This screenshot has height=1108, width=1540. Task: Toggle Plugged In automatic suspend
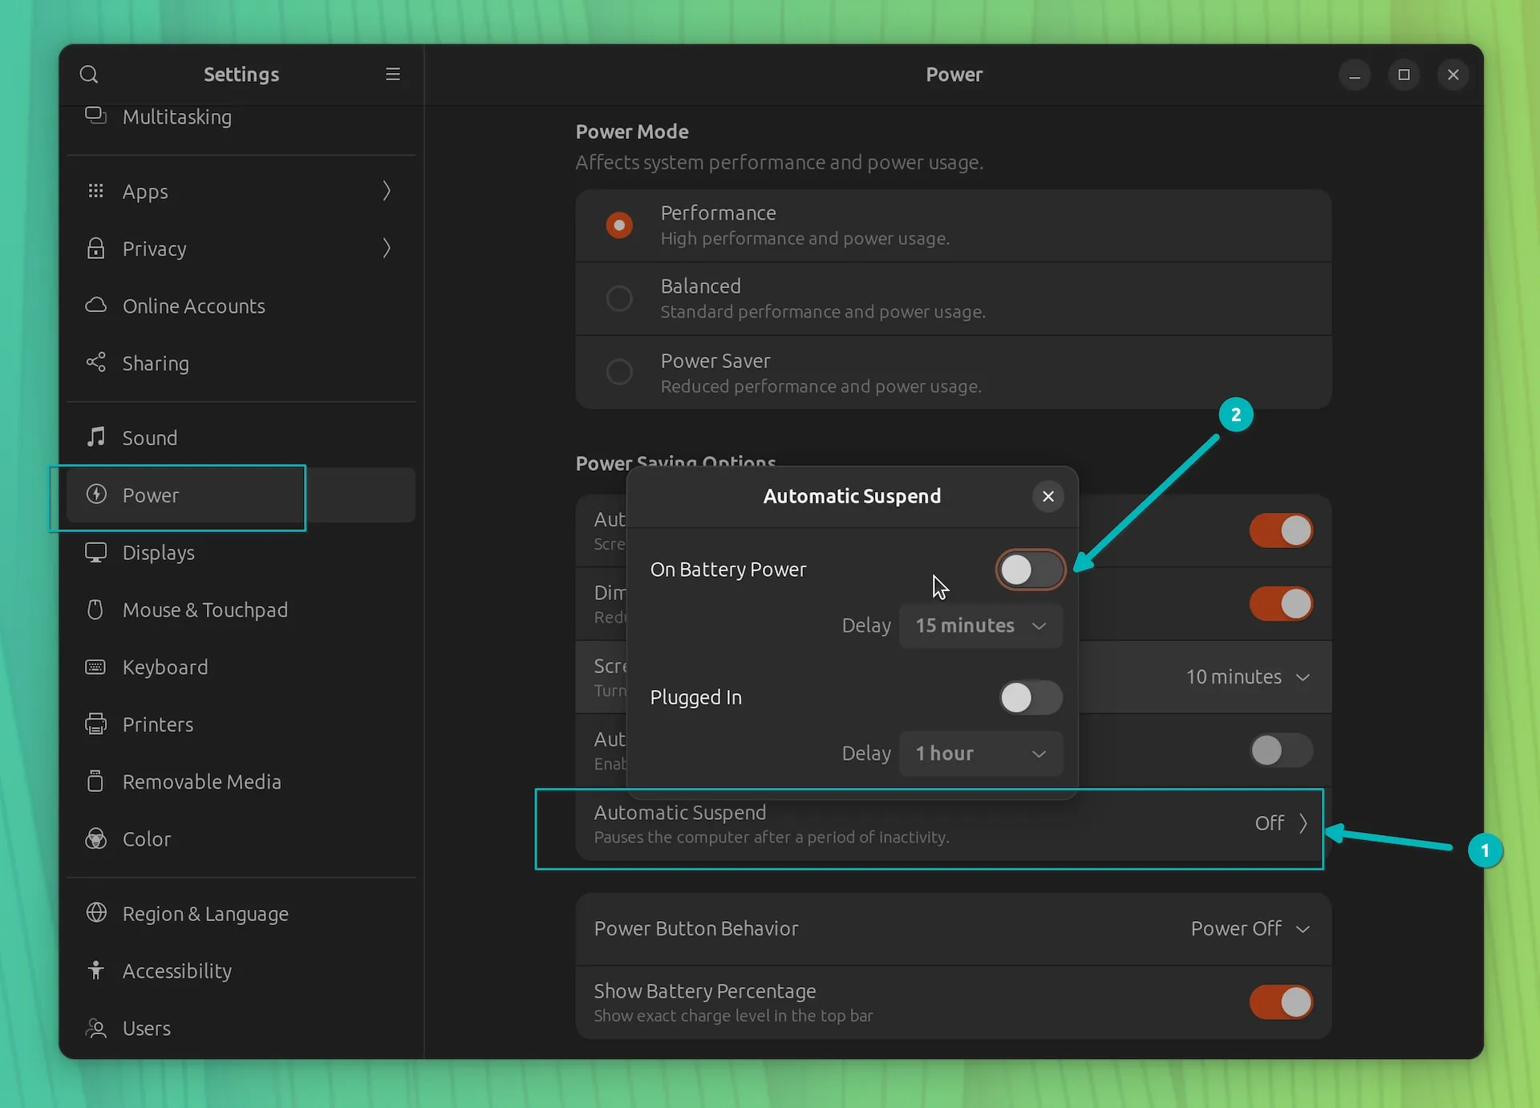pos(1029,696)
